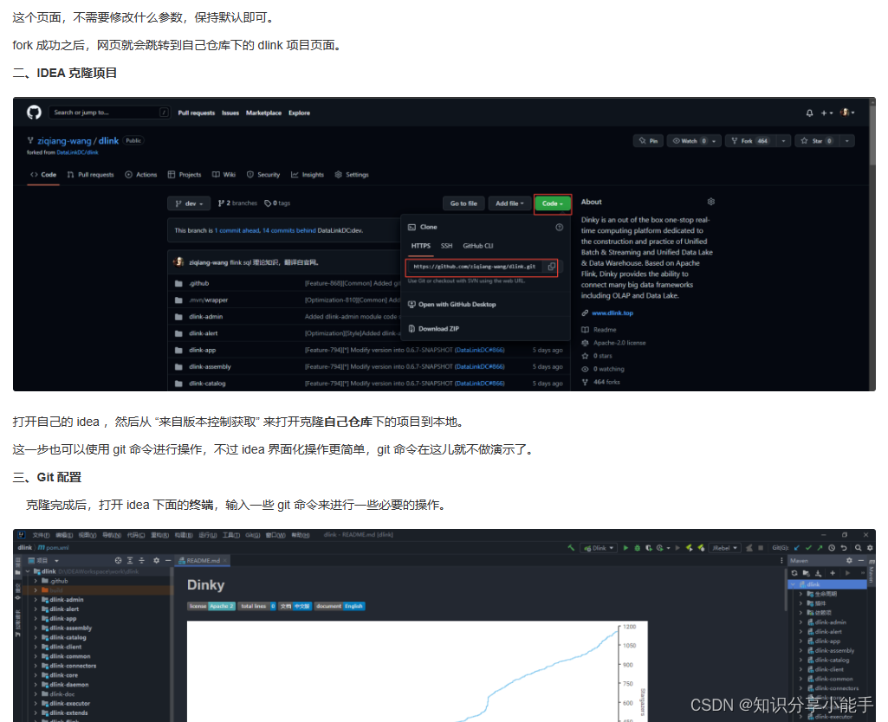Click Marketplace in GitHub top navigation
The height and width of the screenshot is (722, 888).
click(x=263, y=113)
